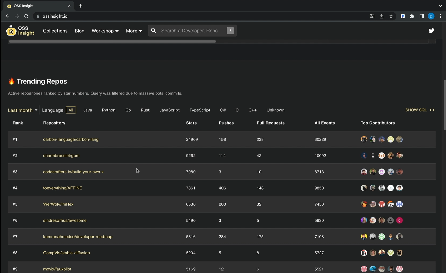Click second contributor avatar of moyix/fauxpilot row
Screen dimensions: 446x273
click(373, 269)
